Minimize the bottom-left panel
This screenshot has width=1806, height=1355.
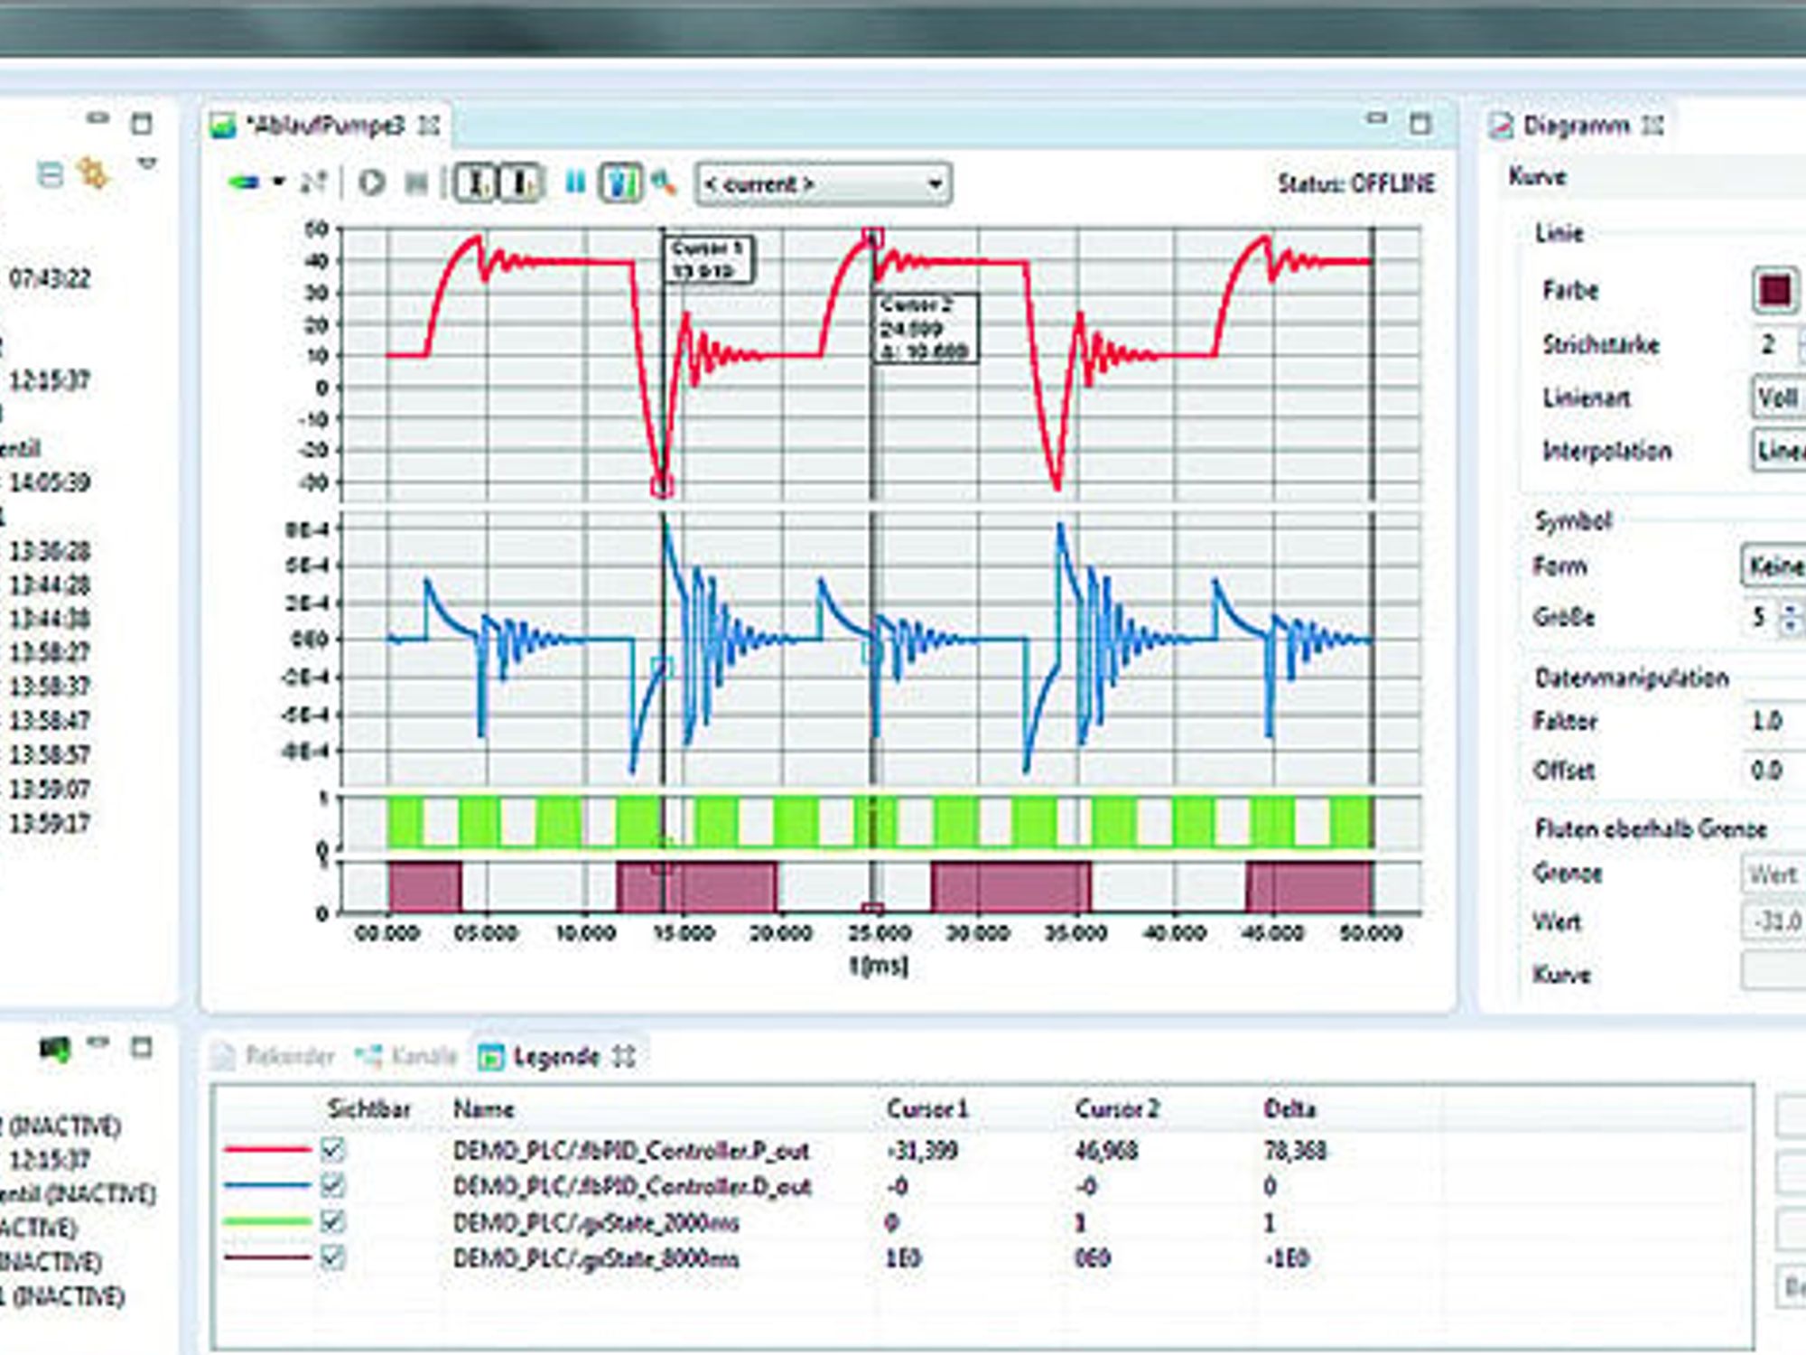(98, 1042)
